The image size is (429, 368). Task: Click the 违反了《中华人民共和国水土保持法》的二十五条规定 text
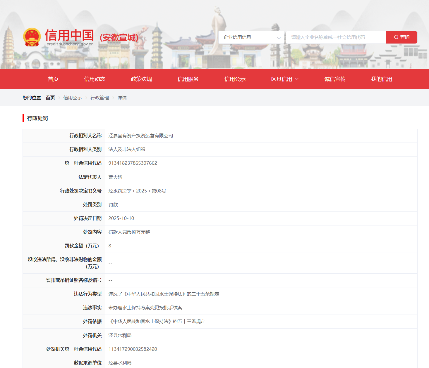click(164, 294)
